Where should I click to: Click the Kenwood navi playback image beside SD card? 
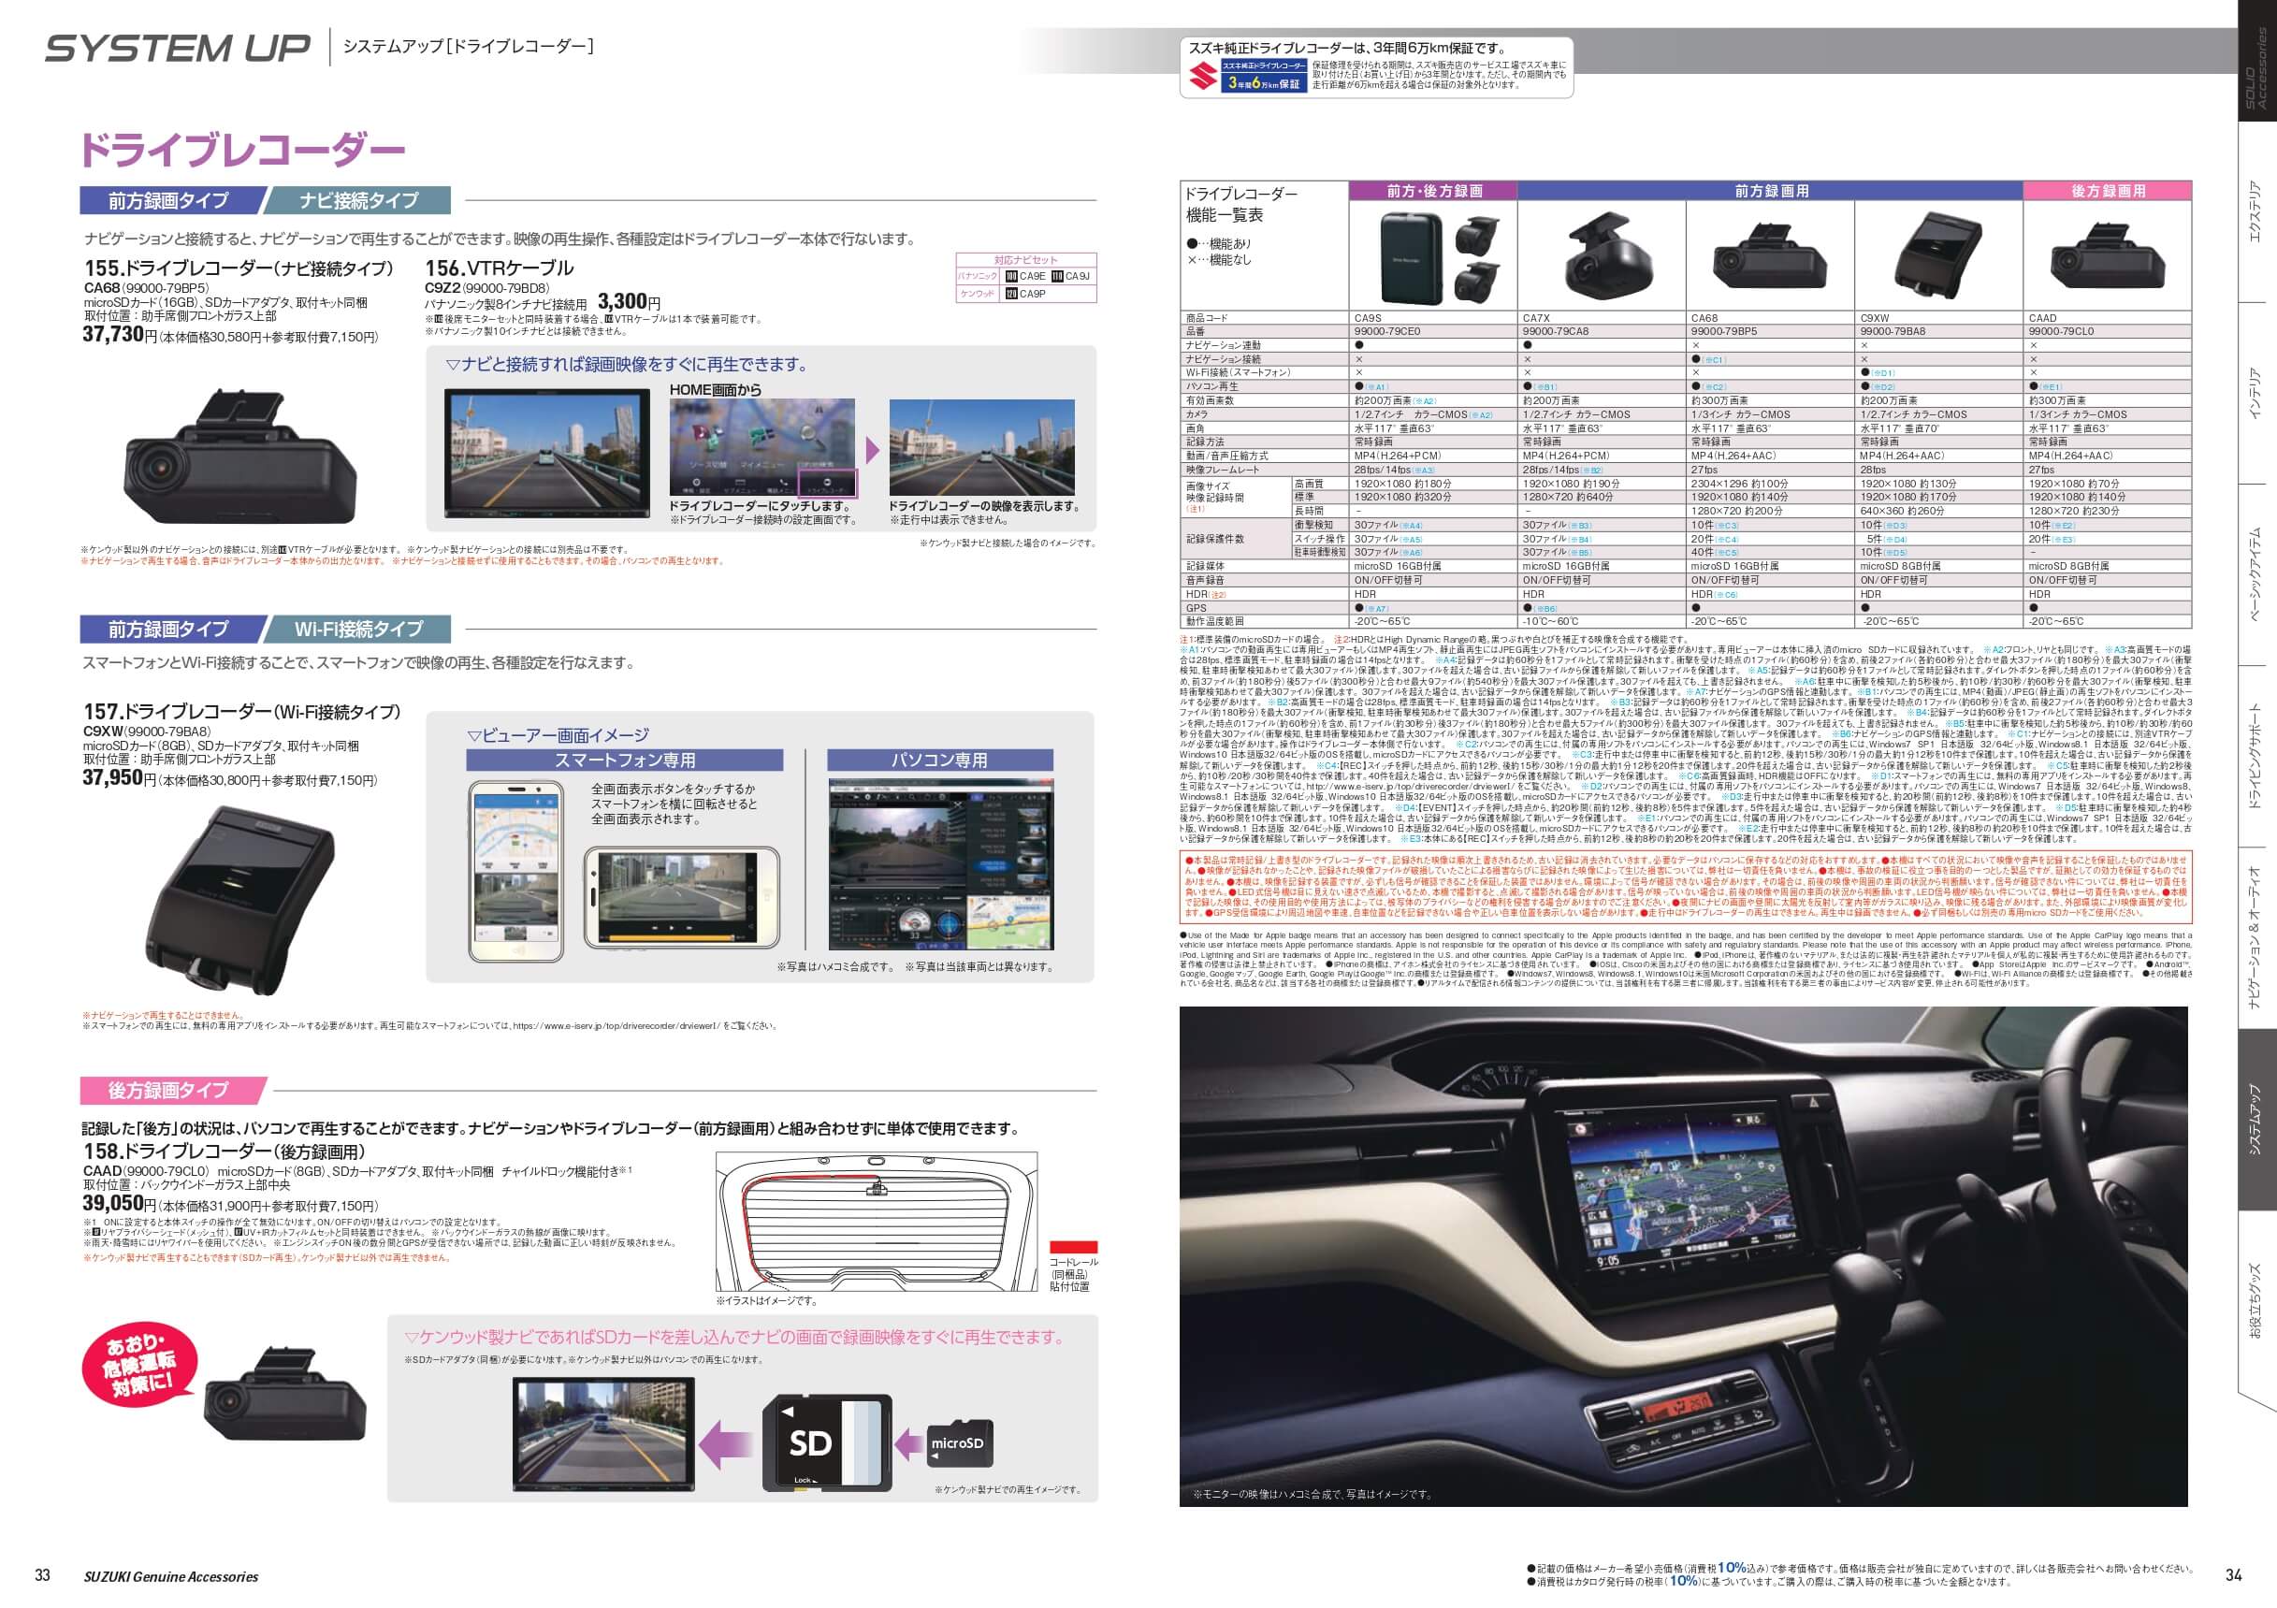click(604, 1435)
